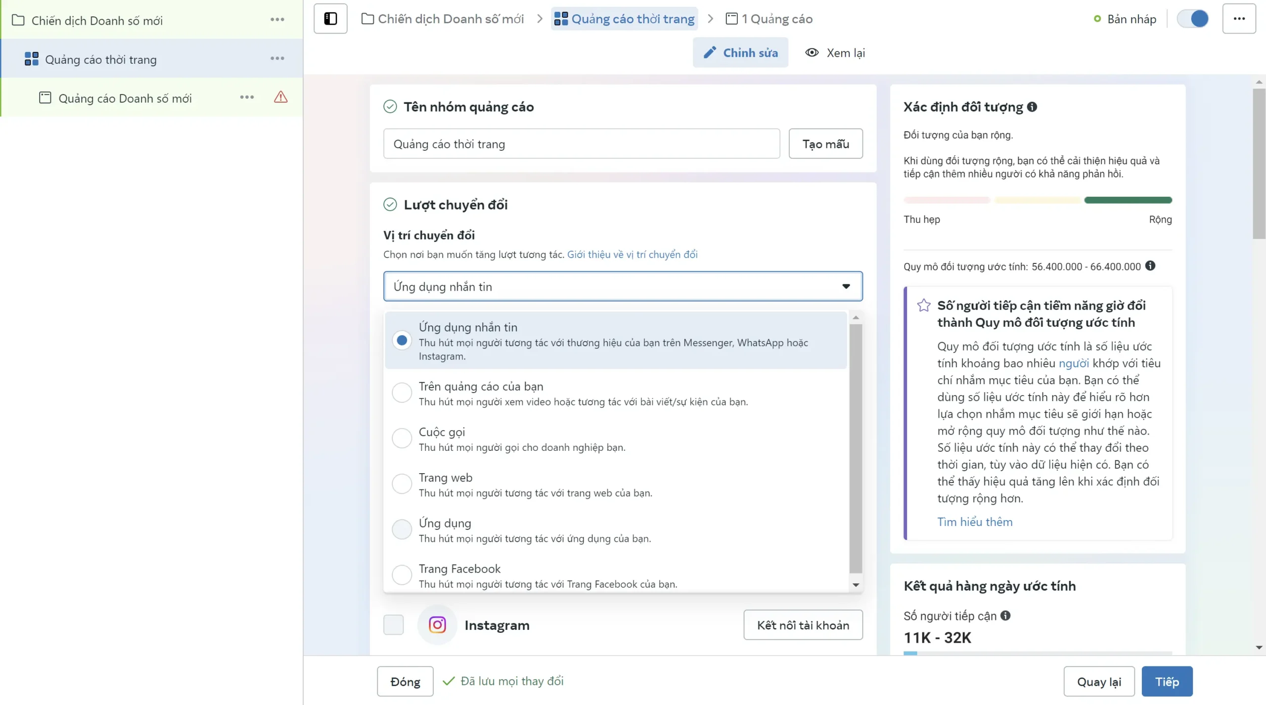1266x705 pixels.
Task: Click the Đã lưu mọi thay đổi status text
Action: point(512,681)
